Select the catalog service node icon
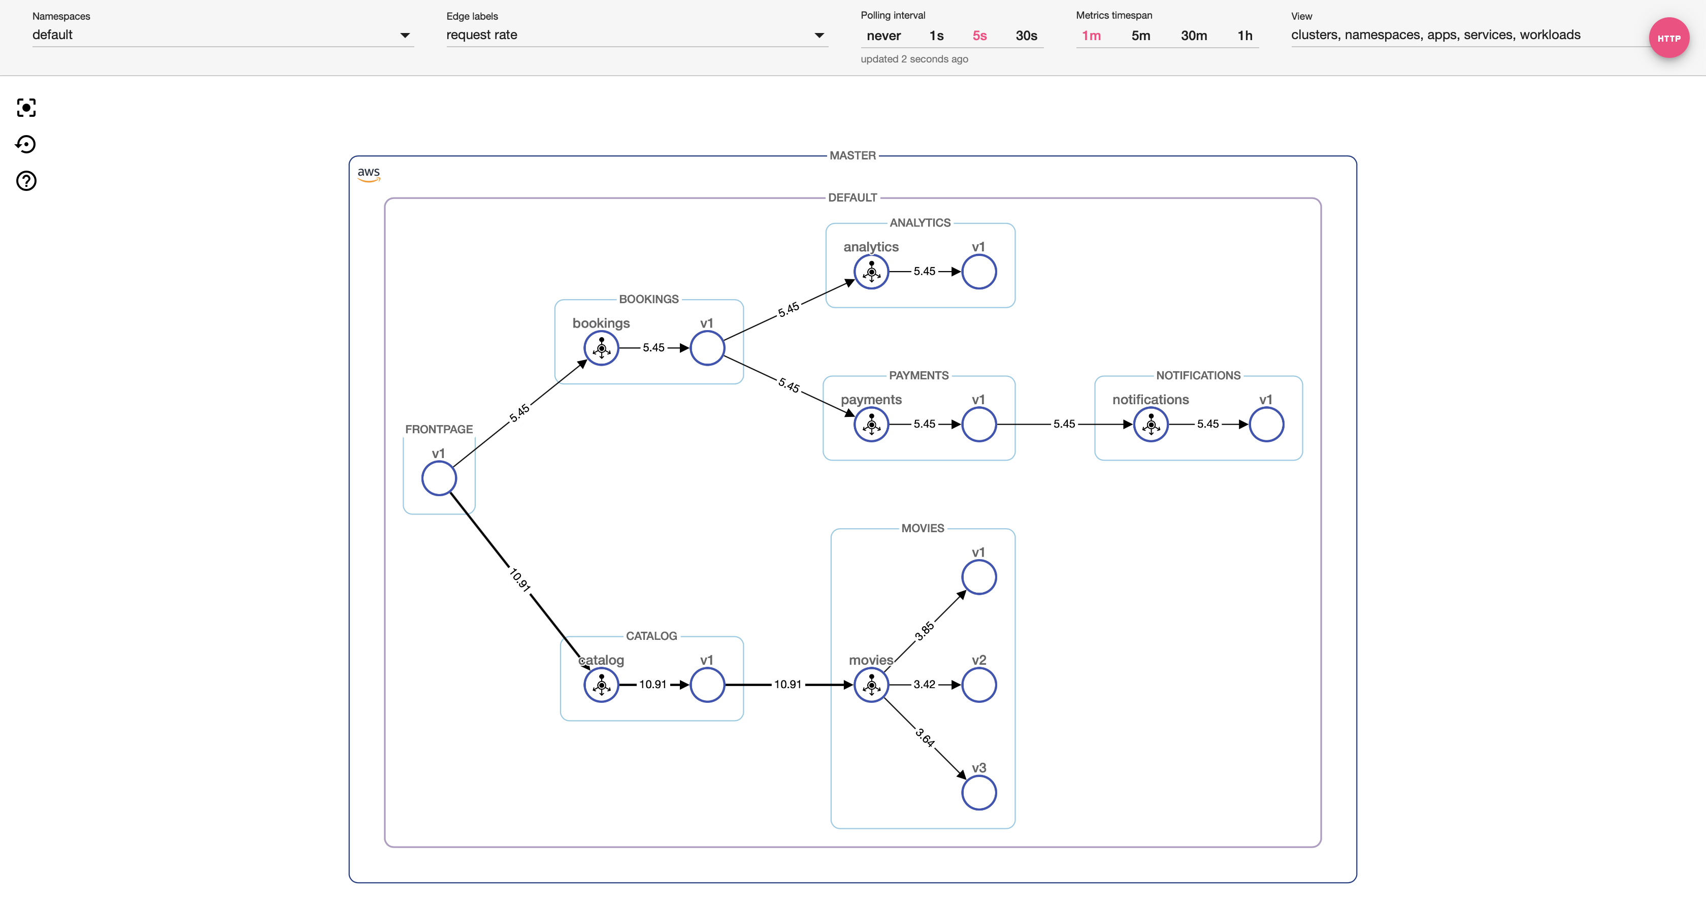The height and width of the screenshot is (908, 1706). tap(601, 685)
